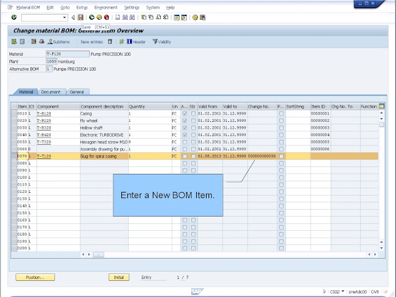396x297 pixels.
Task: Click the Print icon in toolbar
Action: (x=118, y=17)
